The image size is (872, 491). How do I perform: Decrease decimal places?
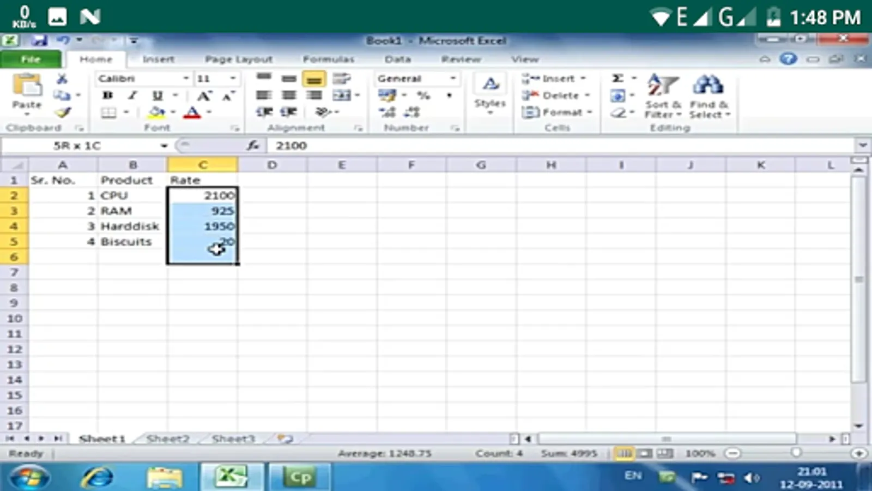[x=412, y=112]
